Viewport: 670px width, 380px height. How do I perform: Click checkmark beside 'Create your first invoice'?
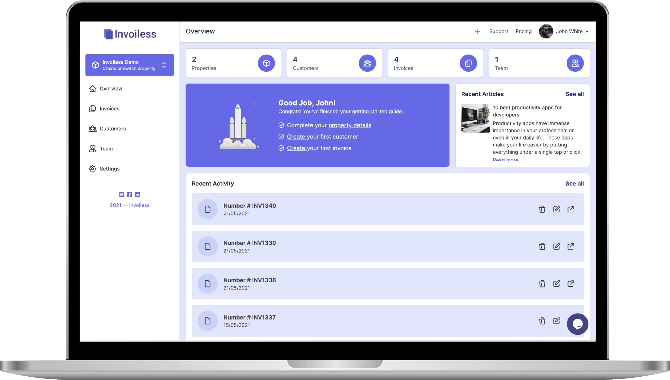pyautogui.click(x=281, y=148)
